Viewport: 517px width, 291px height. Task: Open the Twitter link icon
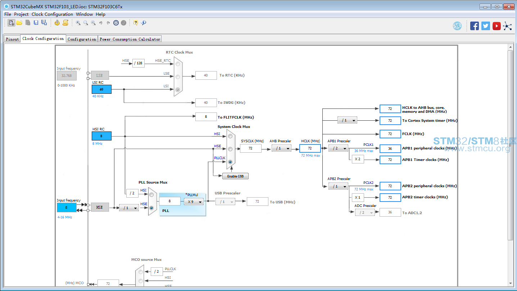[x=486, y=26]
